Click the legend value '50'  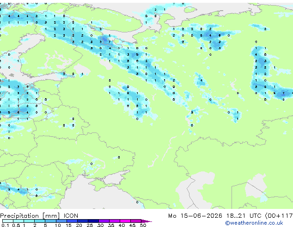(143, 225)
